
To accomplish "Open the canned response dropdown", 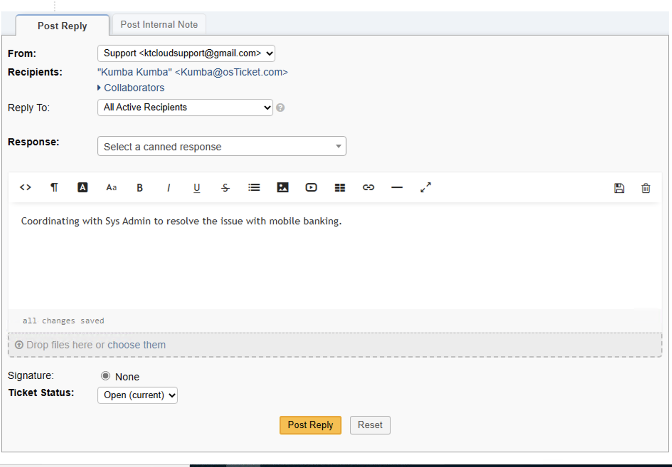I will click(x=222, y=147).
